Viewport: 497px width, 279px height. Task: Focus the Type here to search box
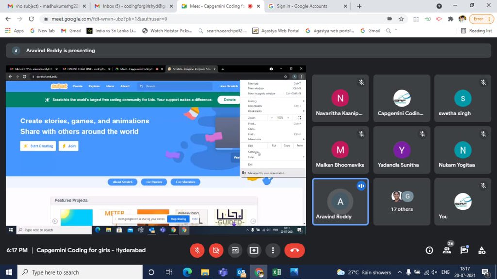tap(80, 272)
